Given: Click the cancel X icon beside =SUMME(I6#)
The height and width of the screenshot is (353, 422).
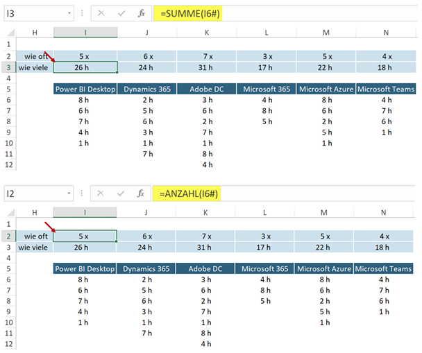Looking at the screenshot, I should (101, 13).
